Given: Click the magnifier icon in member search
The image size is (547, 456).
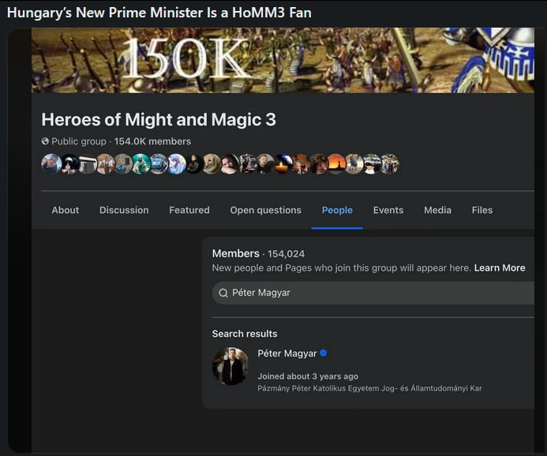Looking at the screenshot, I should click(223, 293).
